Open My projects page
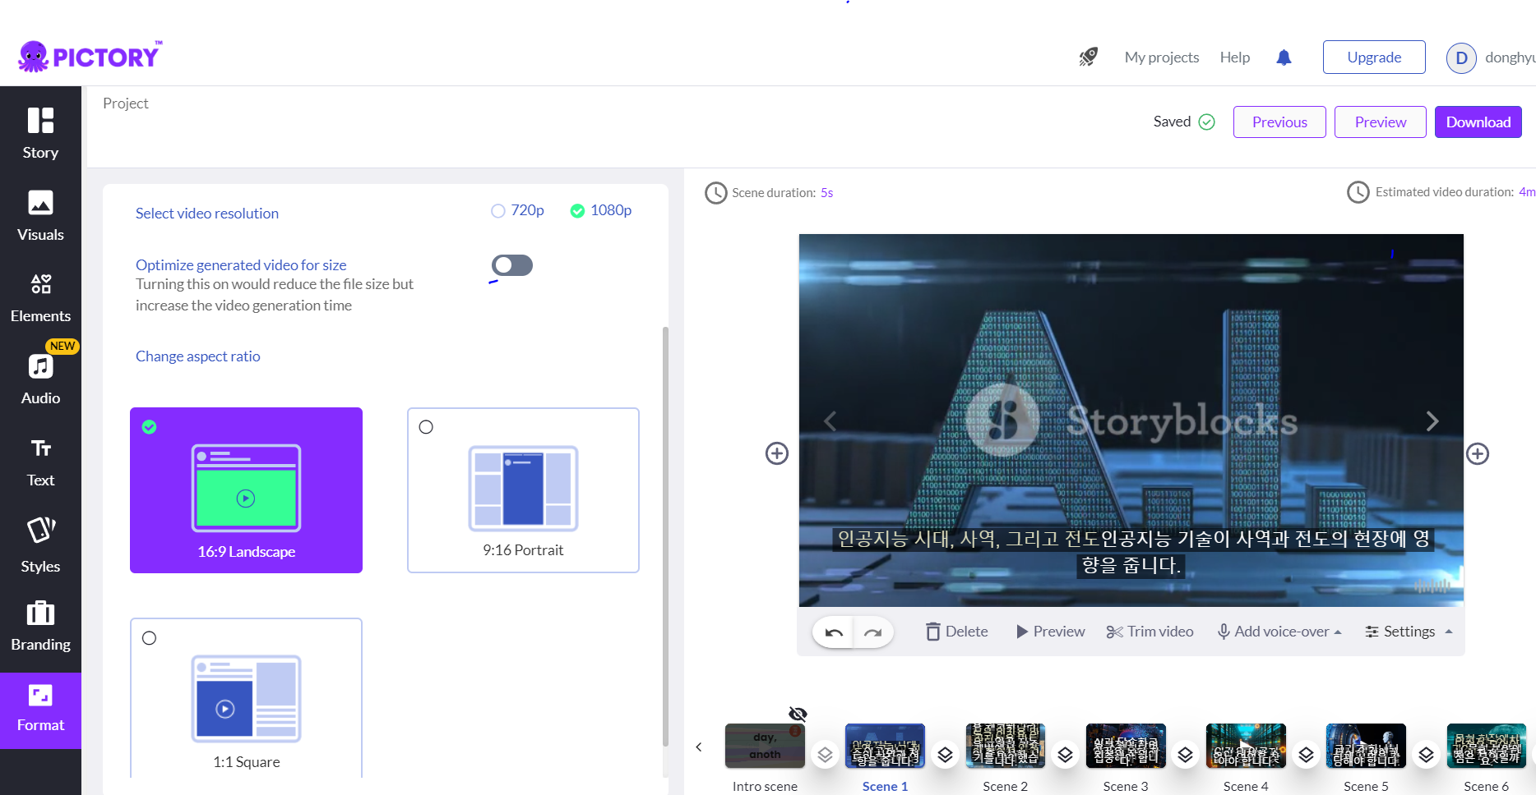 1162,57
